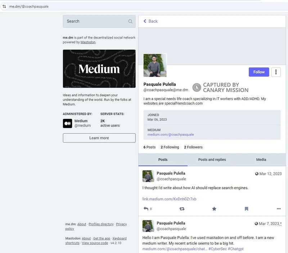Image resolution: width=288 pixels, height=253 pixels.
Task: Click the profile avatar photo
Action: coord(155,65)
